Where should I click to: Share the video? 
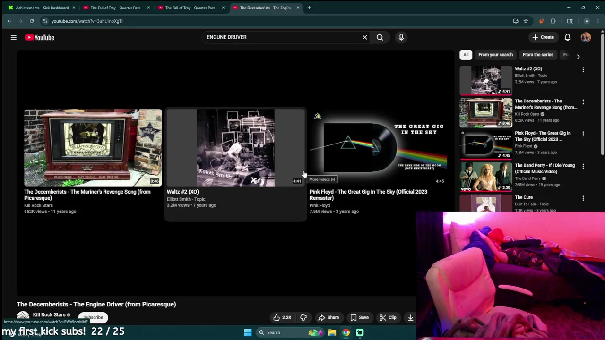click(328, 318)
